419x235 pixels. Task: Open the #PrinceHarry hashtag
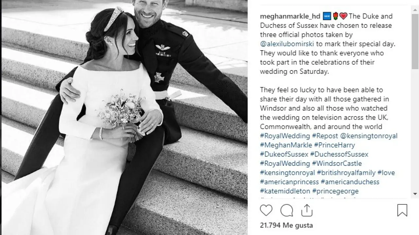(334, 145)
